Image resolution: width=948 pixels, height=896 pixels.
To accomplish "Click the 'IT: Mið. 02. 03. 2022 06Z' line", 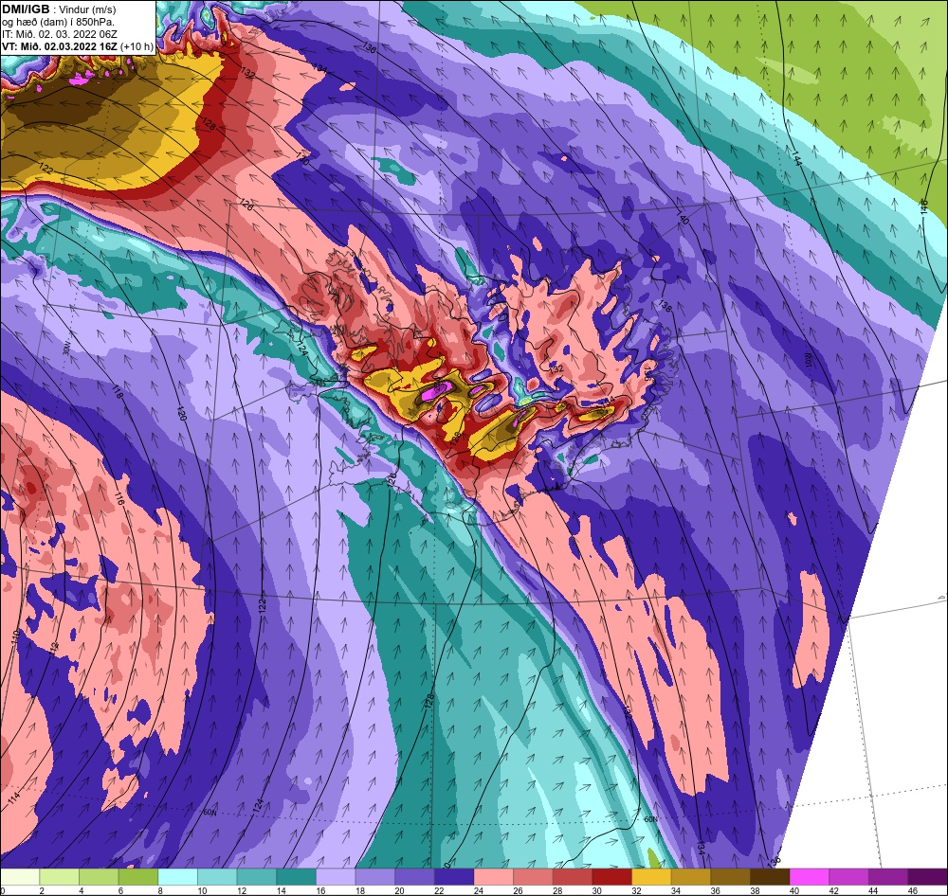I will [x=59, y=34].
